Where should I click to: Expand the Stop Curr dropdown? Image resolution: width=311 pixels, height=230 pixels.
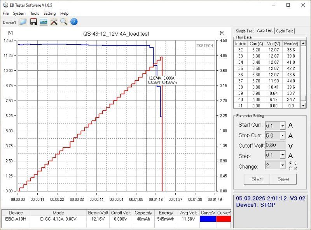click(282, 136)
